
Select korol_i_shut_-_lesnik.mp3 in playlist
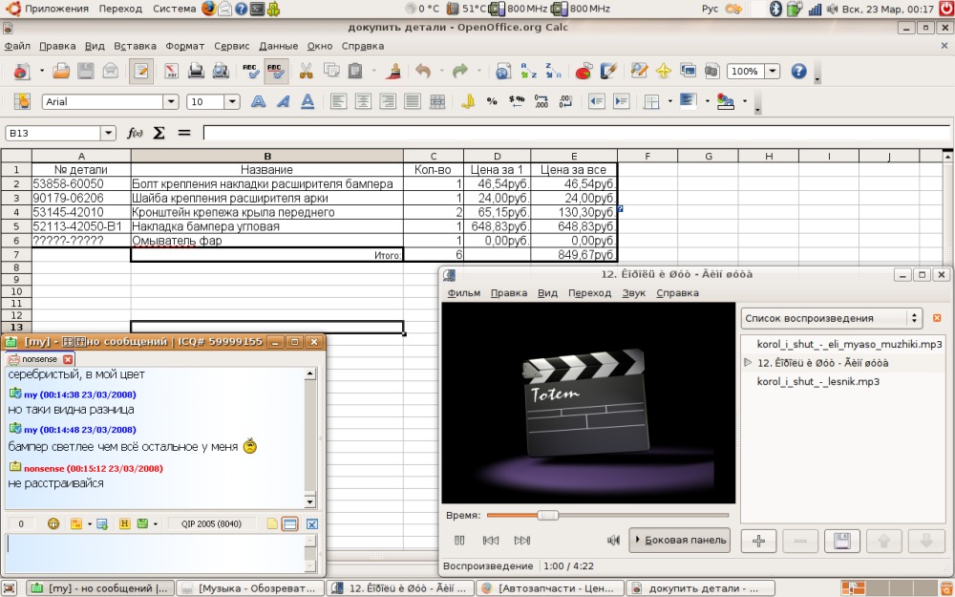click(817, 381)
